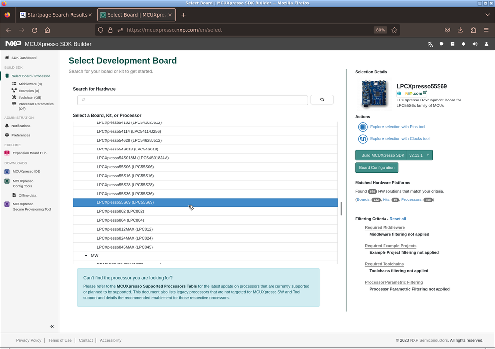Open the notifications bell in header
This screenshot has height=349, width=495.
pyautogui.click(x=463, y=44)
